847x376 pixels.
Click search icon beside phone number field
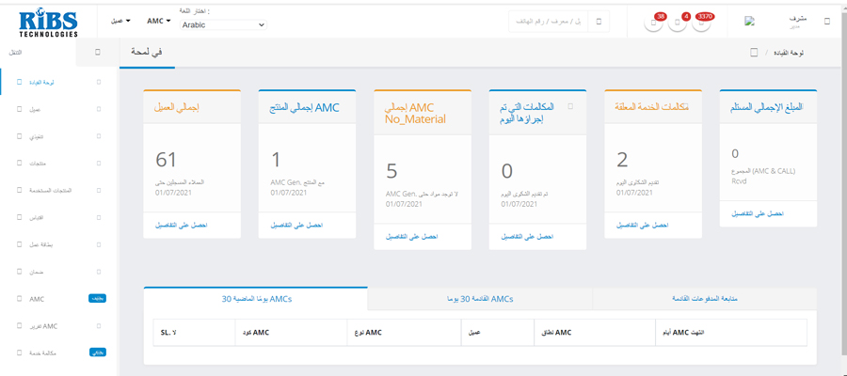[599, 21]
